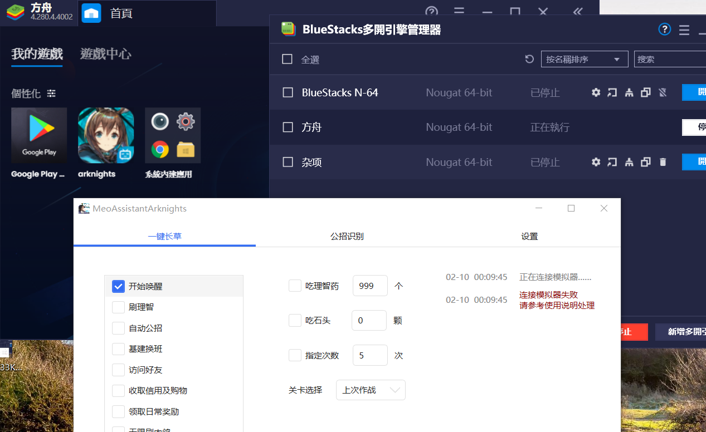The width and height of the screenshot is (706, 432).
Task: Open the arknights game icon
Action: pyautogui.click(x=105, y=135)
